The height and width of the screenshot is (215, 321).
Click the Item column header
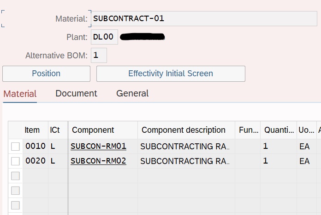[32, 130]
